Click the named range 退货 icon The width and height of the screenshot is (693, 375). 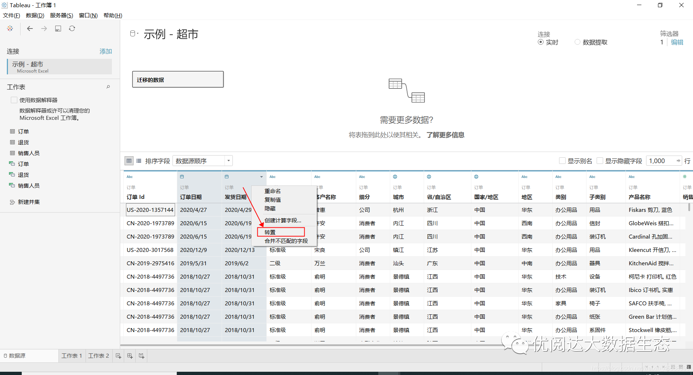point(12,174)
